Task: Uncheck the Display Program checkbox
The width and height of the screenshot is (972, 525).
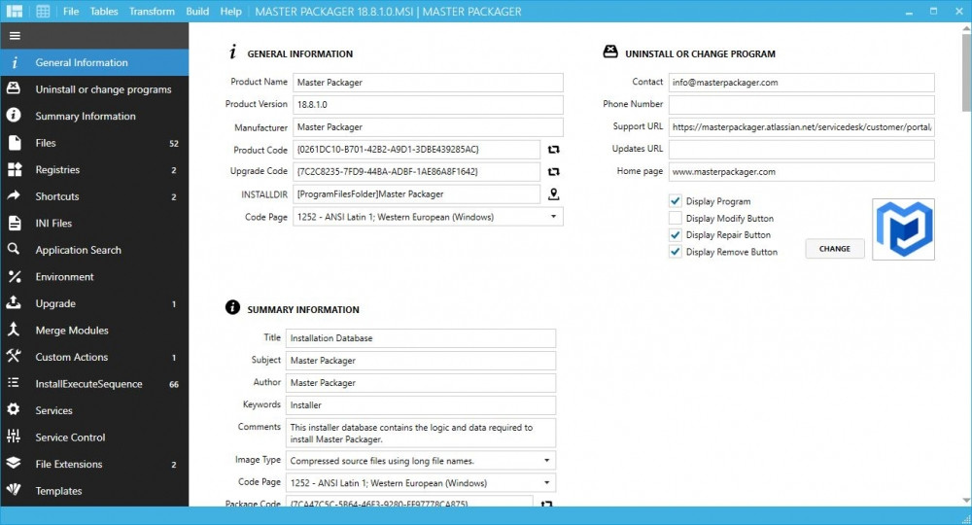Action: (676, 201)
